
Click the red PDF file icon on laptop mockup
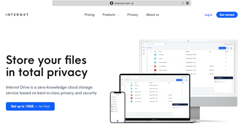pos(131,95)
